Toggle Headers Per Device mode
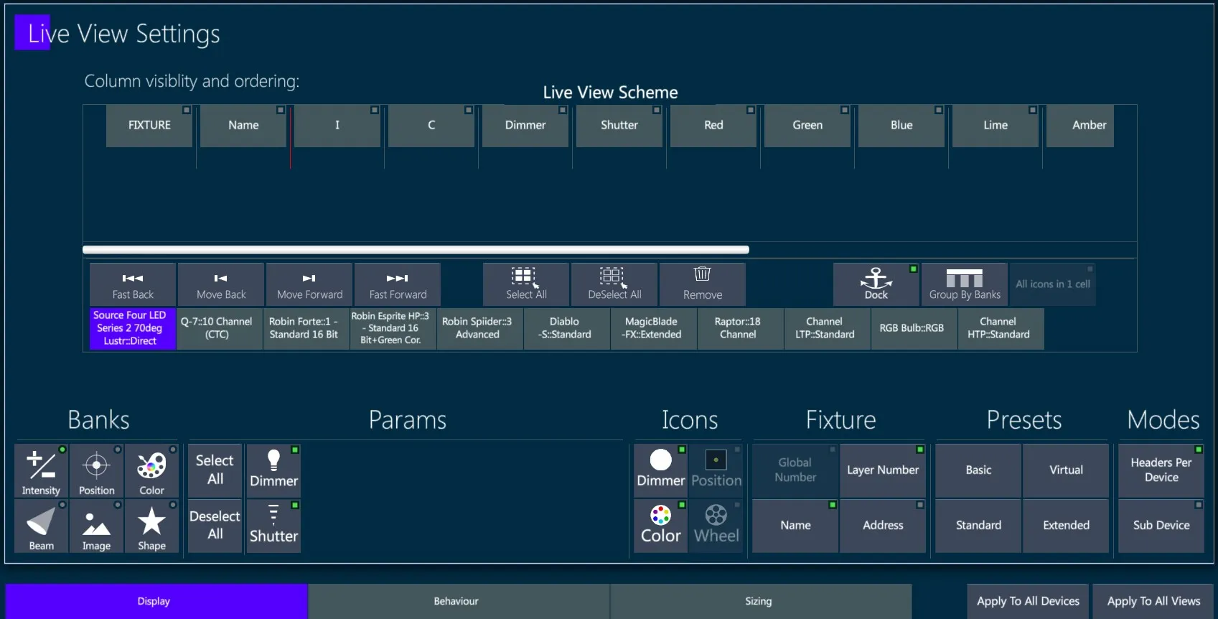This screenshot has width=1218, height=619. (1161, 470)
